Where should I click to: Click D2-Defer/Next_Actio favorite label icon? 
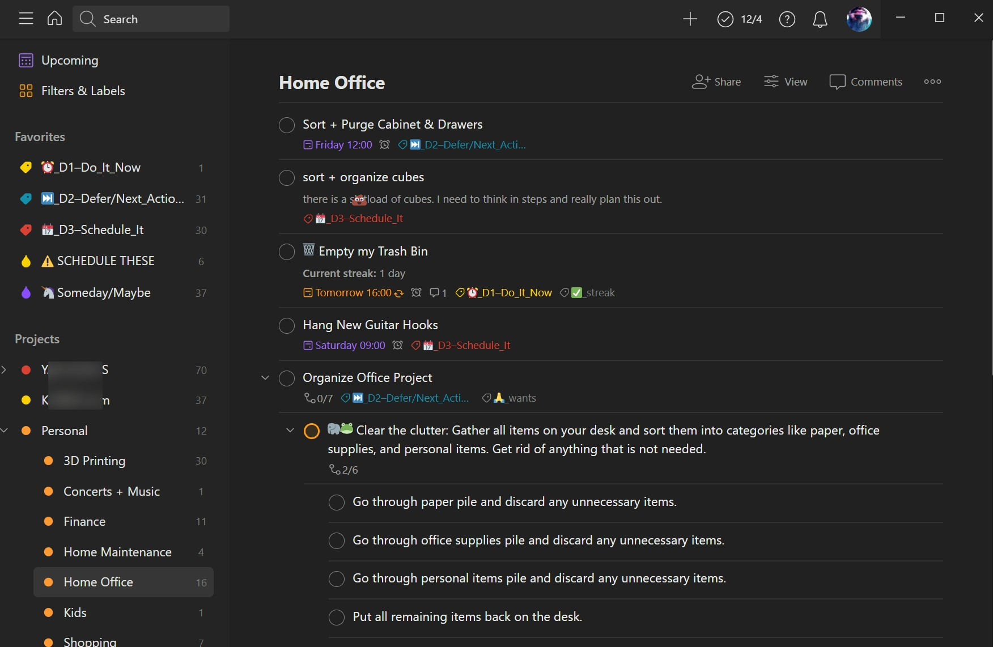click(26, 199)
